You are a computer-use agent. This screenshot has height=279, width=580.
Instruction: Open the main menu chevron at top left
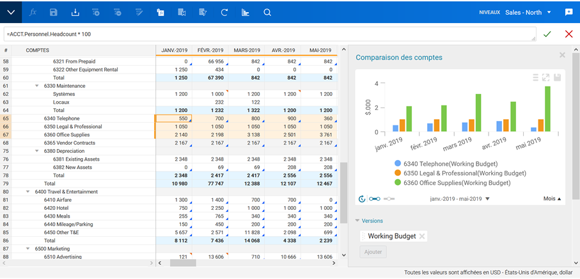11,12
